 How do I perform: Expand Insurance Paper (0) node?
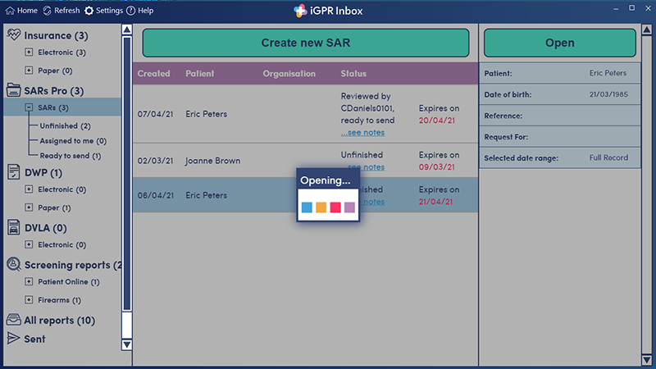(x=29, y=71)
